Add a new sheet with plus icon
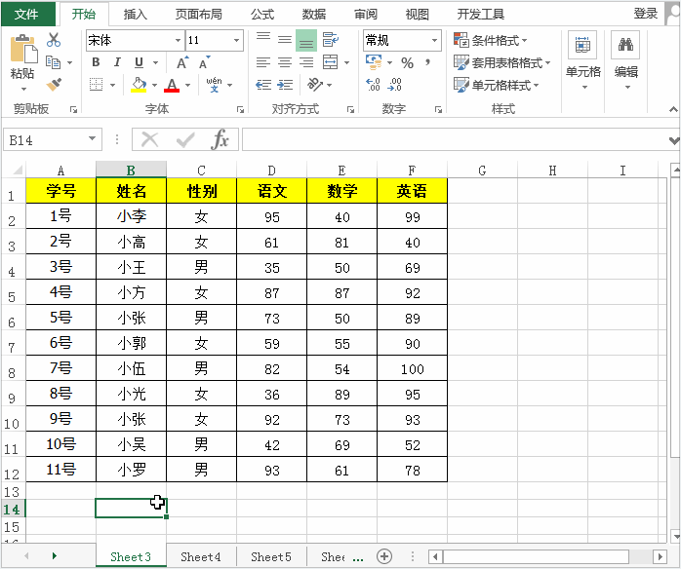Screen dimensions: 681x569 [x=384, y=556]
